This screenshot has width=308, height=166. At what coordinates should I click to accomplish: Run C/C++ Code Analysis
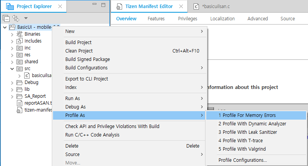92,135
